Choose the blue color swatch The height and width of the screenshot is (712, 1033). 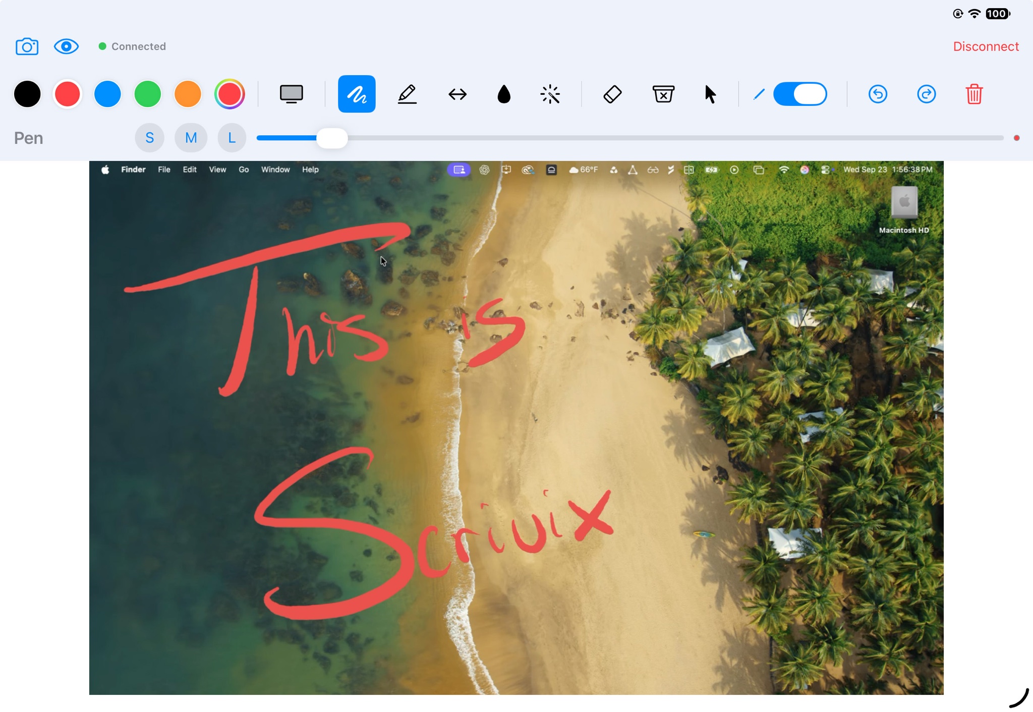pyautogui.click(x=107, y=94)
